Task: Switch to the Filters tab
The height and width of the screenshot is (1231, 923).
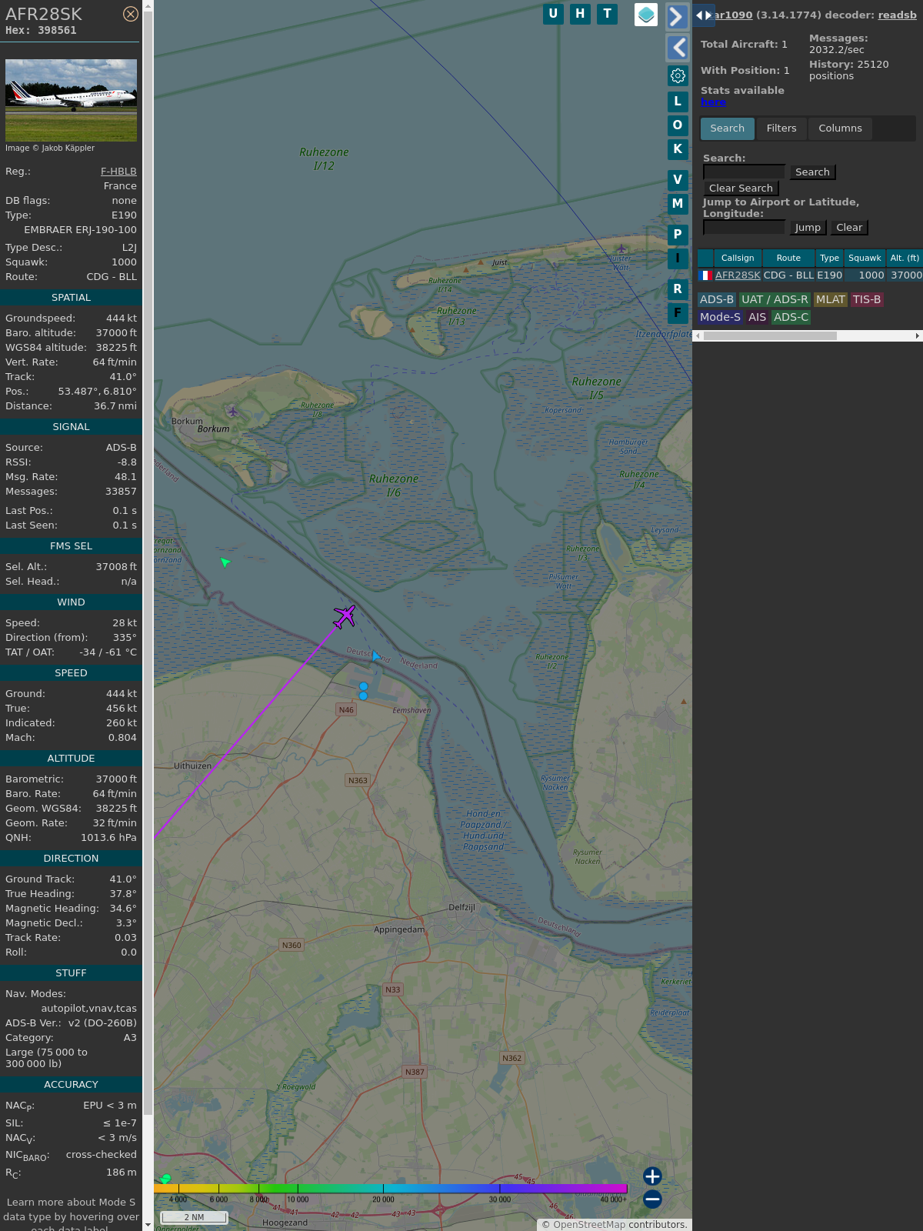Action: (781, 128)
